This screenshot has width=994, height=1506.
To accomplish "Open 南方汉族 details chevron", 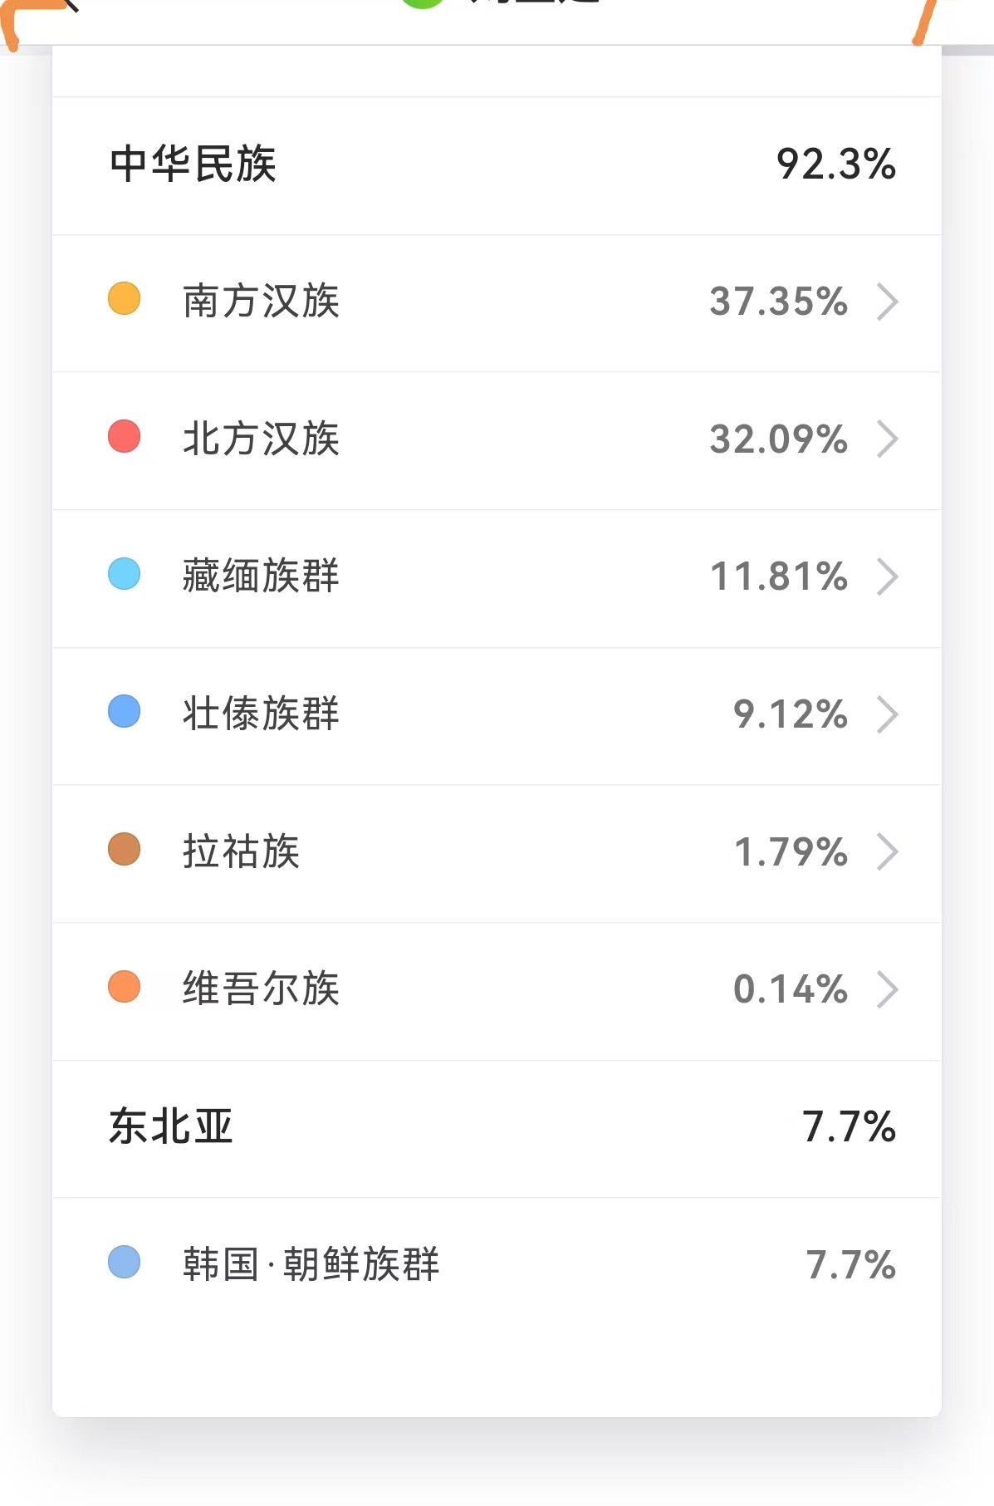I will pos(887,302).
